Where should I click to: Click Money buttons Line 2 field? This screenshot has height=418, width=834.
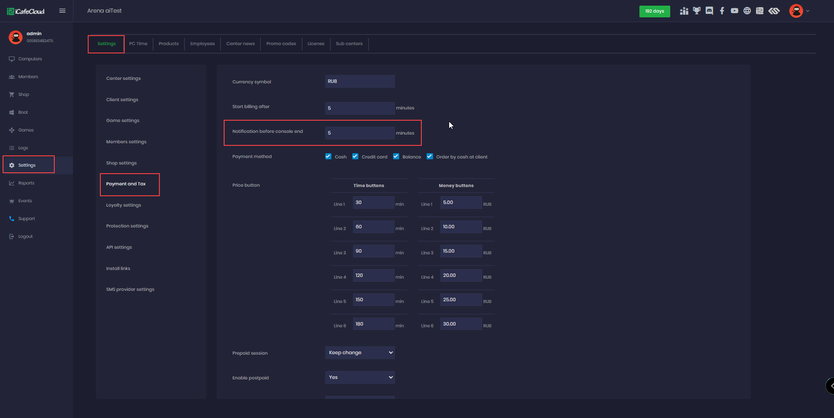click(461, 227)
